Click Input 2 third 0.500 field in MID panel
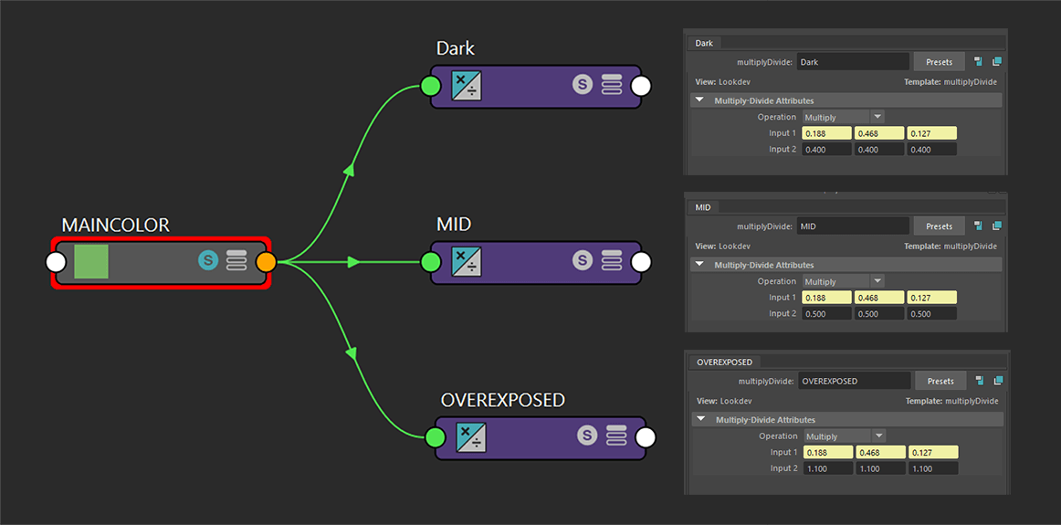1061x525 pixels. click(931, 313)
